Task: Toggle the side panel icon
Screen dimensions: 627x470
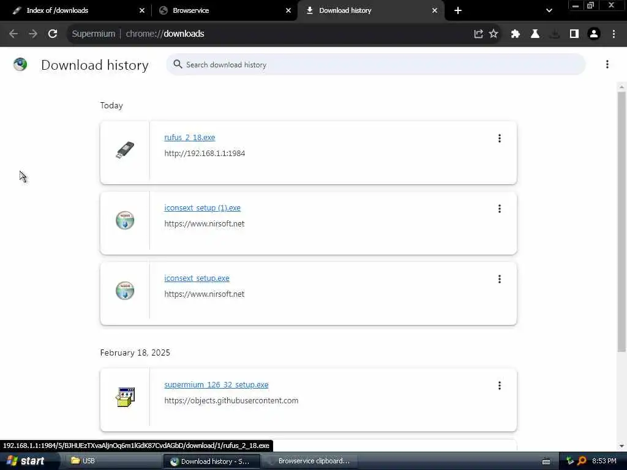Action: (x=574, y=34)
